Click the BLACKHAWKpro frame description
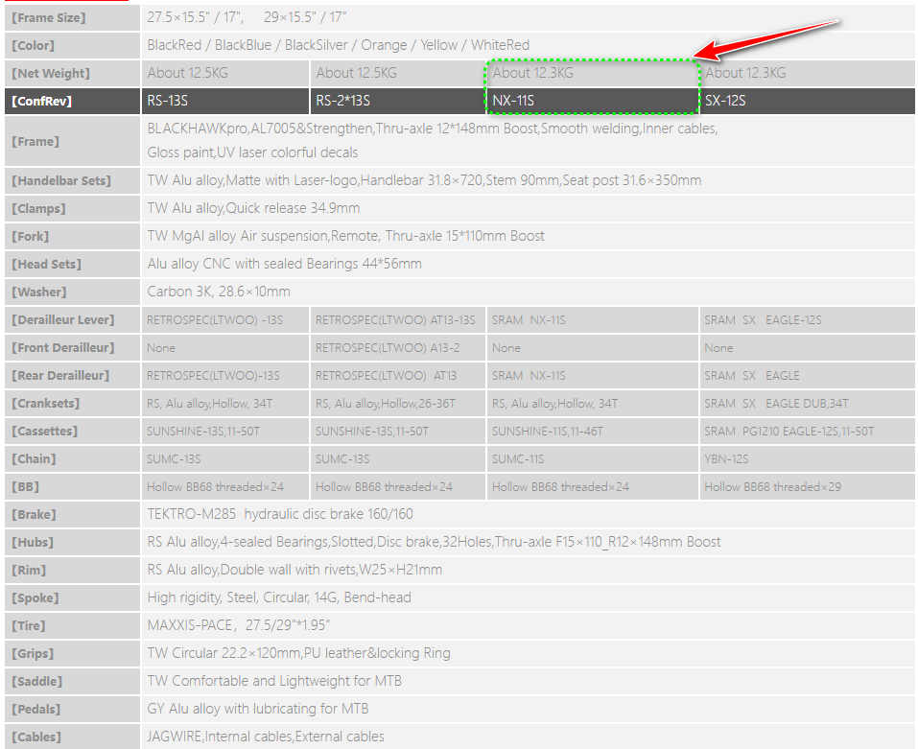Viewport: 918px width, 749px height. click(x=433, y=140)
